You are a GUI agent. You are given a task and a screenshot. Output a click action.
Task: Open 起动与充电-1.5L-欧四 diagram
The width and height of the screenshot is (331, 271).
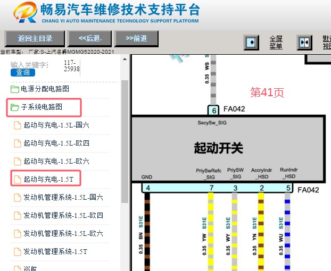(x=56, y=143)
